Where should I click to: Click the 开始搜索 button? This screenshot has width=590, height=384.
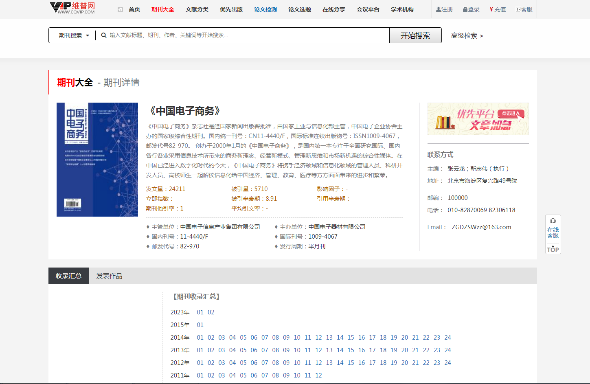(x=415, y=35)
